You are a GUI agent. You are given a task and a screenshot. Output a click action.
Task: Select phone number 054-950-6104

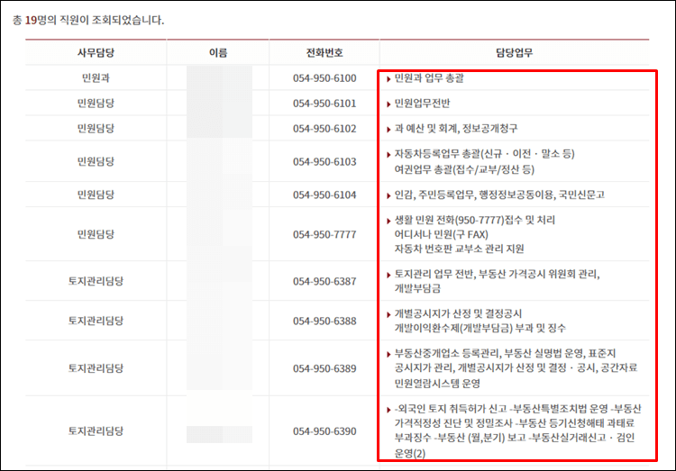click(x=324, y=195)
